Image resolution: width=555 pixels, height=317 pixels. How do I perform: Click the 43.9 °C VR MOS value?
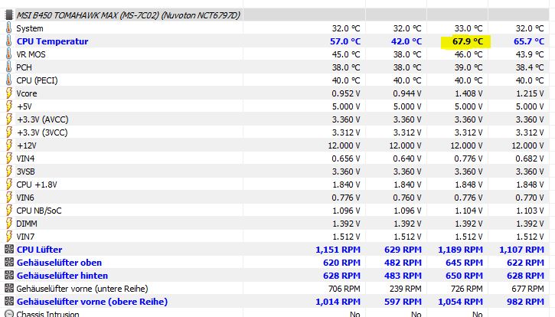pyautogui.click(x=530, y=54)
